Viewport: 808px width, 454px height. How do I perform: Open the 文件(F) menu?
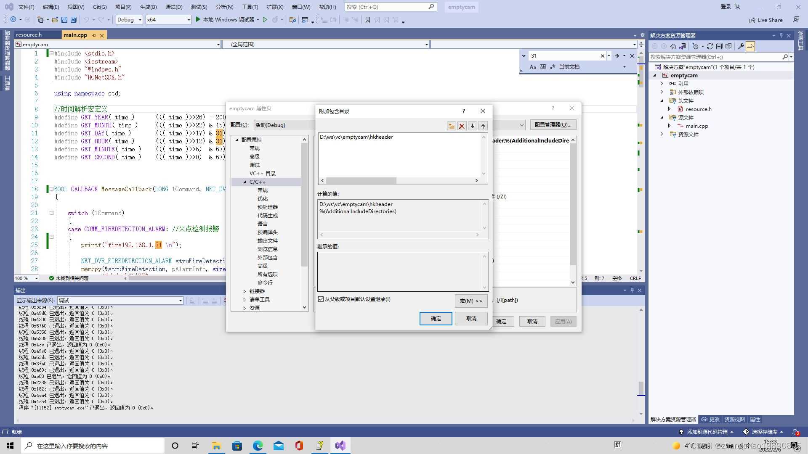pos(26,7)
